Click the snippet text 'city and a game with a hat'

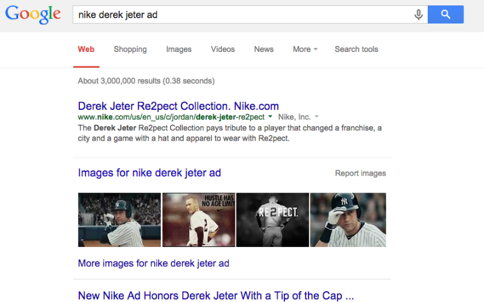(125, 138)
